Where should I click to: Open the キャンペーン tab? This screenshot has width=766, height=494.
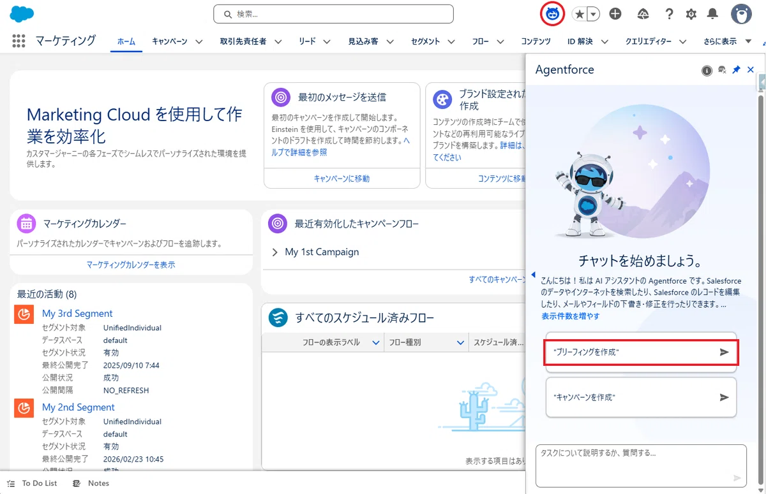170,41
